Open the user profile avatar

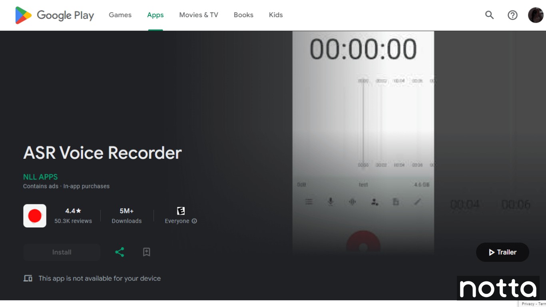535,15
